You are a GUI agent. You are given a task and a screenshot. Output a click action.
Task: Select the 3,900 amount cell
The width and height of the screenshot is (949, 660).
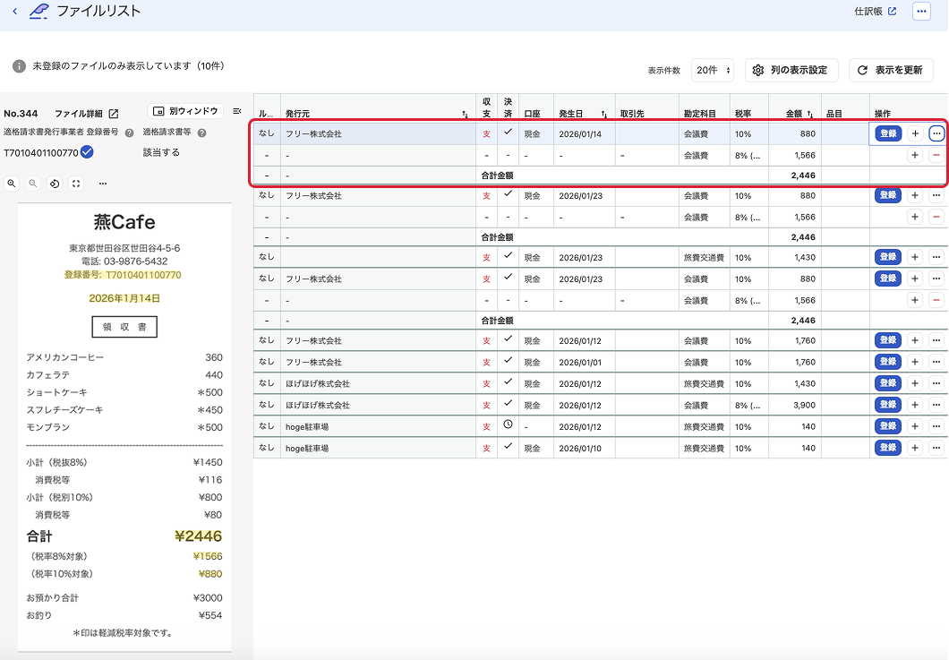(x=795, y=405)
